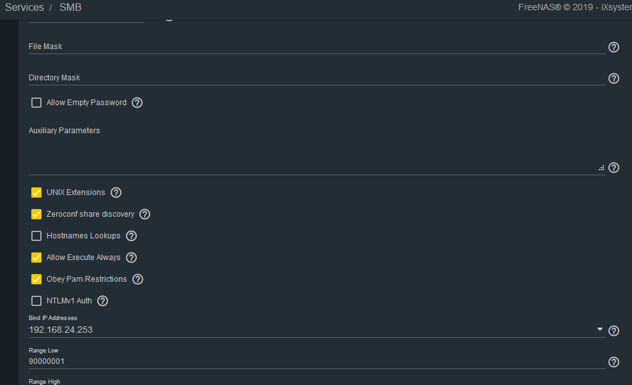Image resolution: width=632 pixels, height=385 pixels.
Task: Show help for Hostnames Lookups
Action: 132,236
